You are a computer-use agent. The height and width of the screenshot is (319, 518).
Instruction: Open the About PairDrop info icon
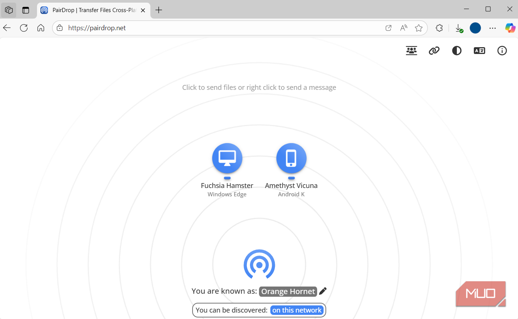(502, 51)
